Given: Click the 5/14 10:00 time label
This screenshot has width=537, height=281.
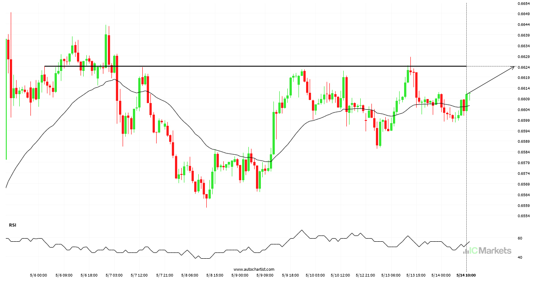Looking at the screenshot, I should pos(467,275).
